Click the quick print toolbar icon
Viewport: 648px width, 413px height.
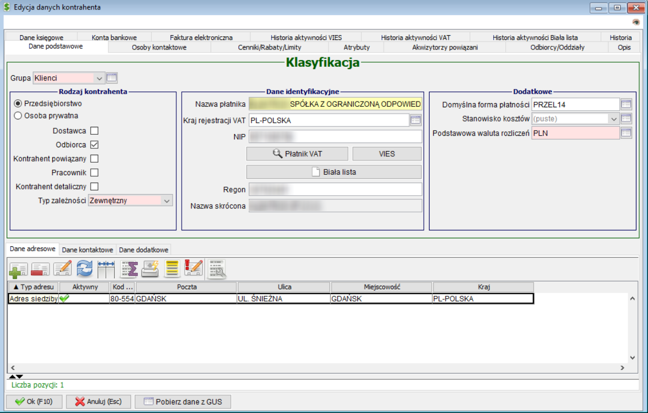tap(151, 268)
